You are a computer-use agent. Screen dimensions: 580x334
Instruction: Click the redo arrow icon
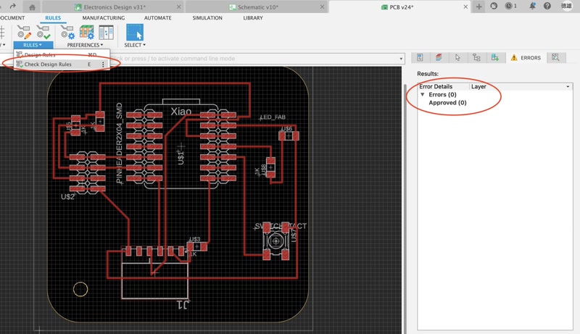[13, 7]
